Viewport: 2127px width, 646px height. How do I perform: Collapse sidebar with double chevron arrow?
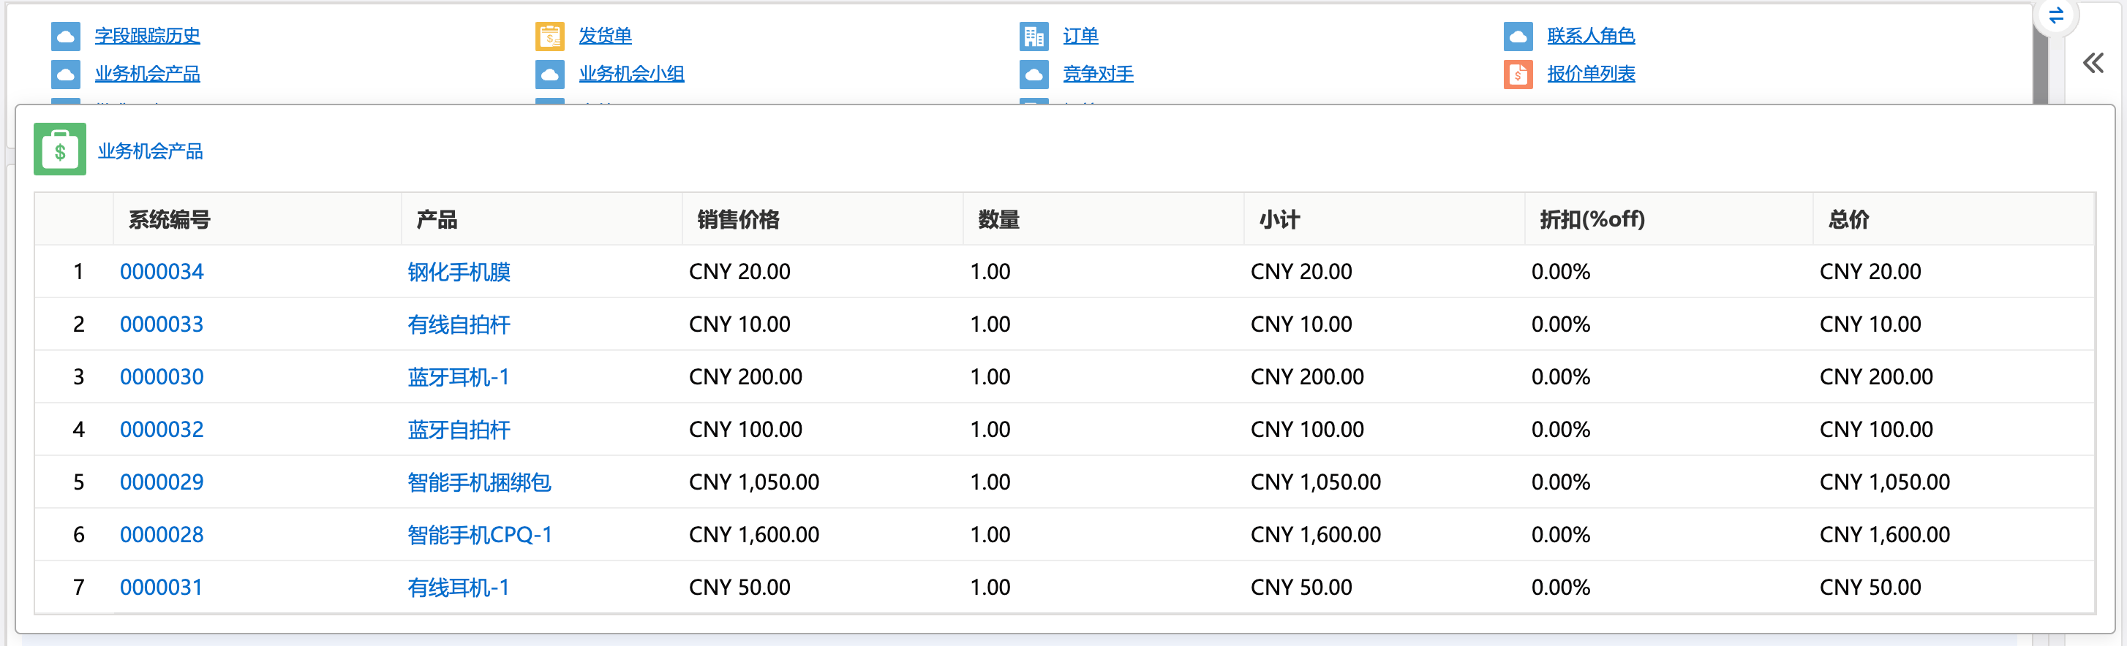2093,64
